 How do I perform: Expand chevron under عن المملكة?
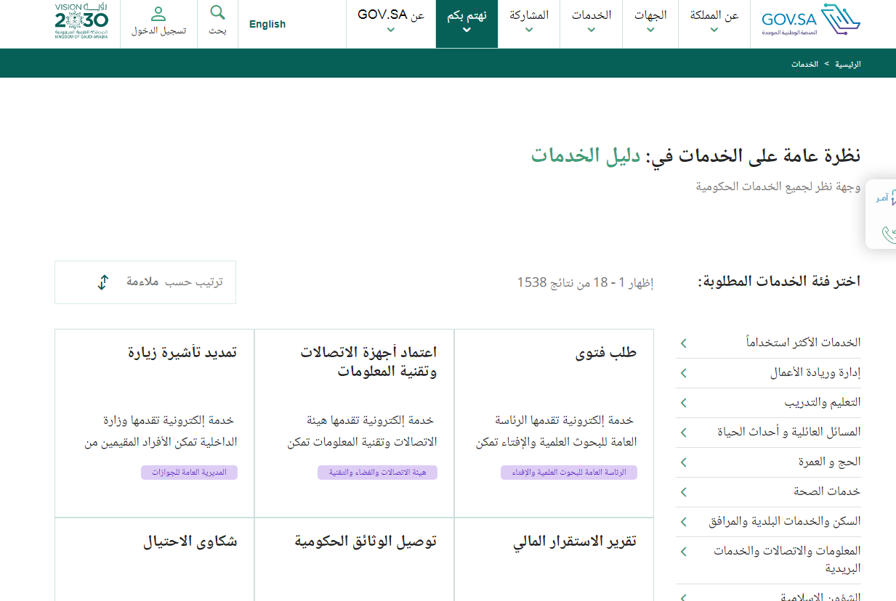714,30
